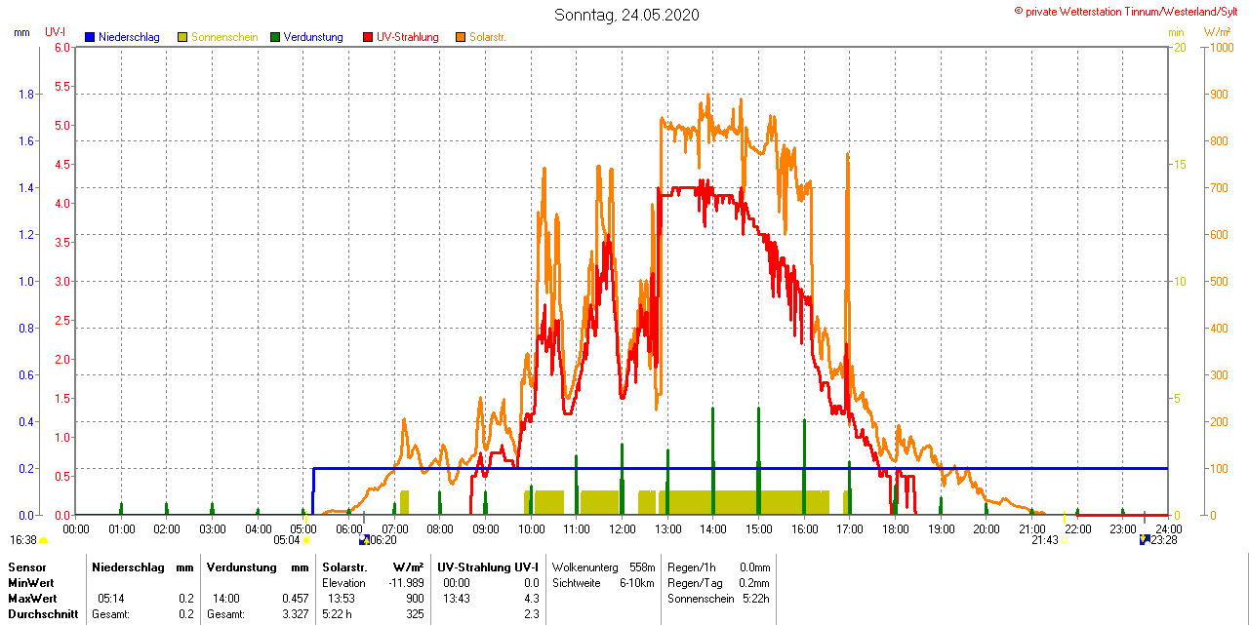Click the orange Solarstr. legend swatch
The image size is (1249, 625).
(x=461, y=37)
